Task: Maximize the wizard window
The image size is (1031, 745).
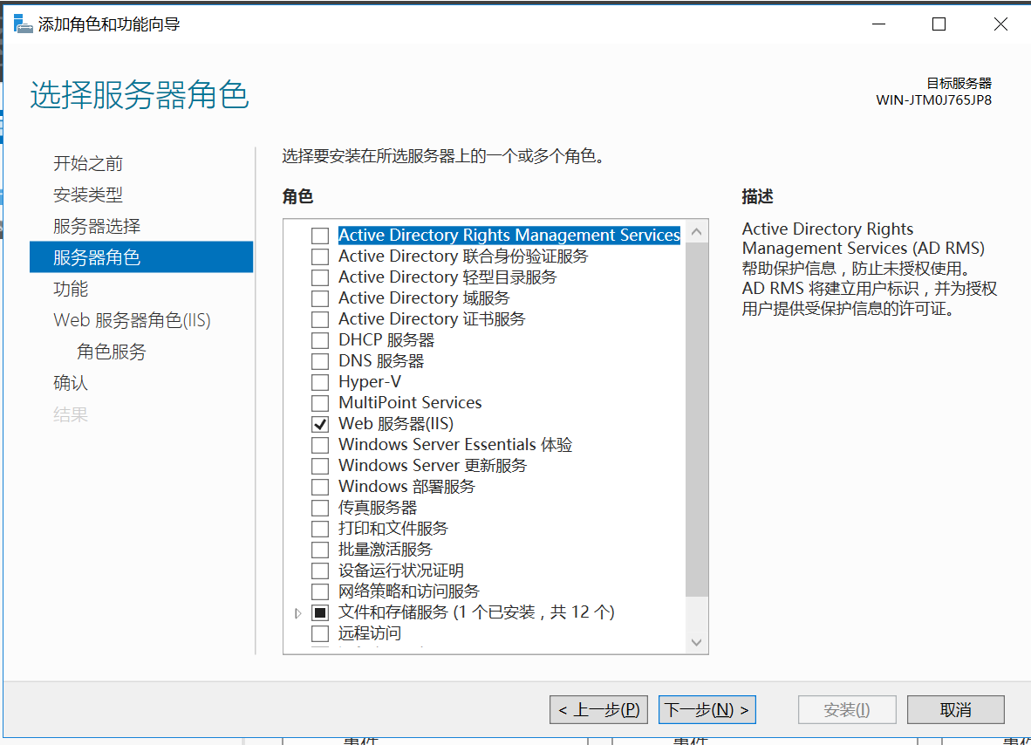Action: pos(939,24)
